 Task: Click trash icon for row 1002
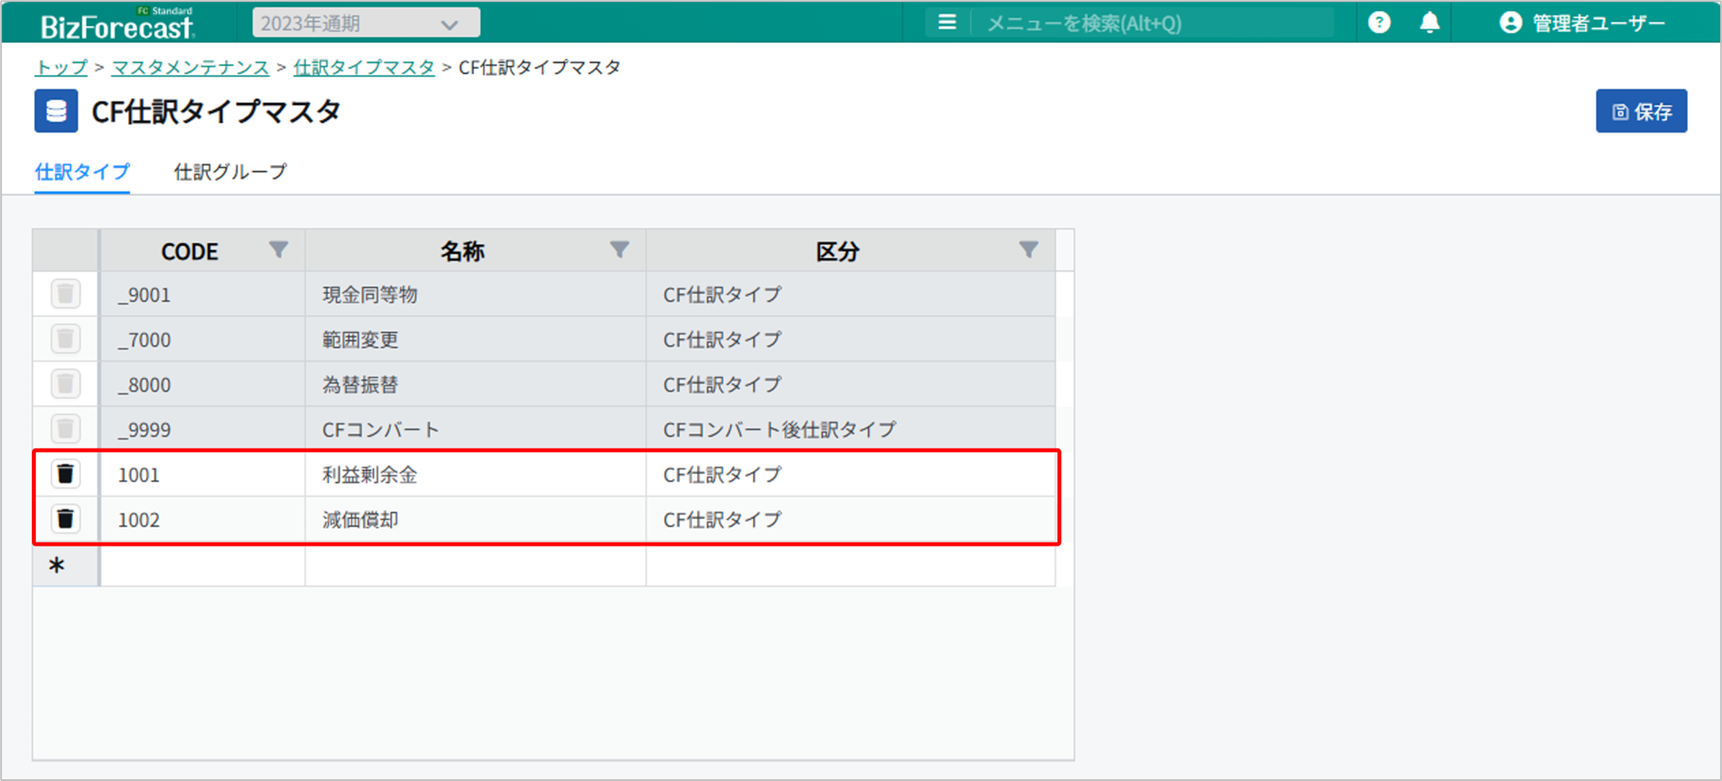[x=65, y=519]
